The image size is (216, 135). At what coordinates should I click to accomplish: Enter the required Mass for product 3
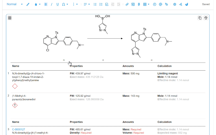[x=136, y=129]
